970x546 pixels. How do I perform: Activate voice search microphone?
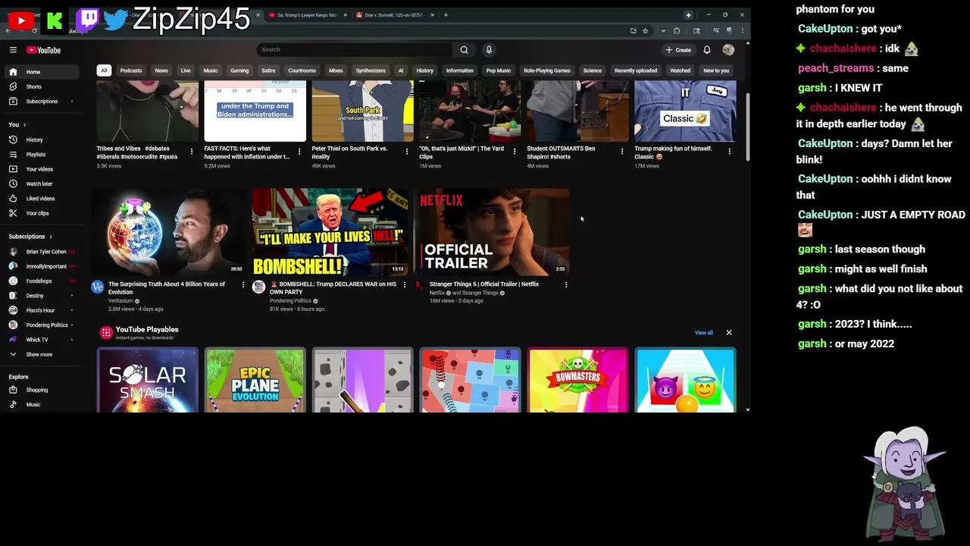[489, 50]
